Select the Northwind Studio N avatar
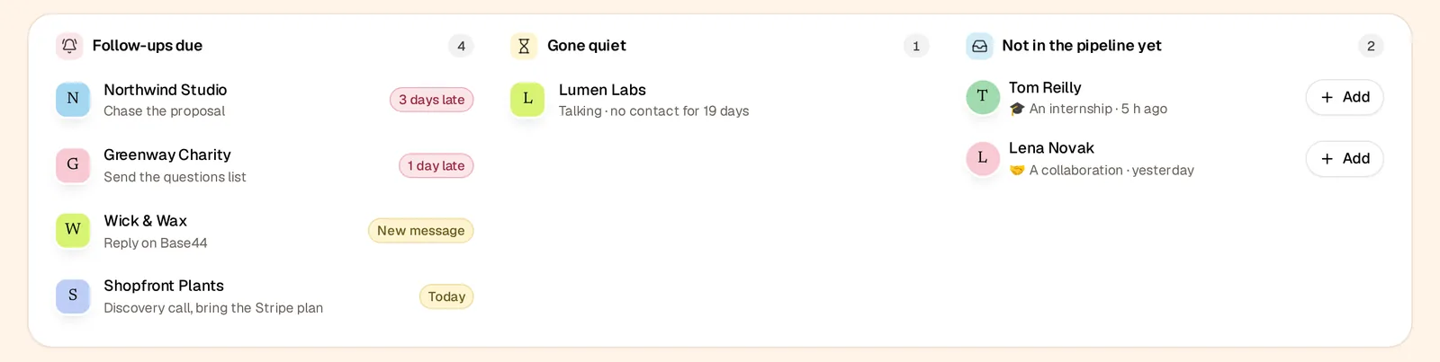Image resolution: width=1440 pixels, height=362 pixels. [73, 99]
